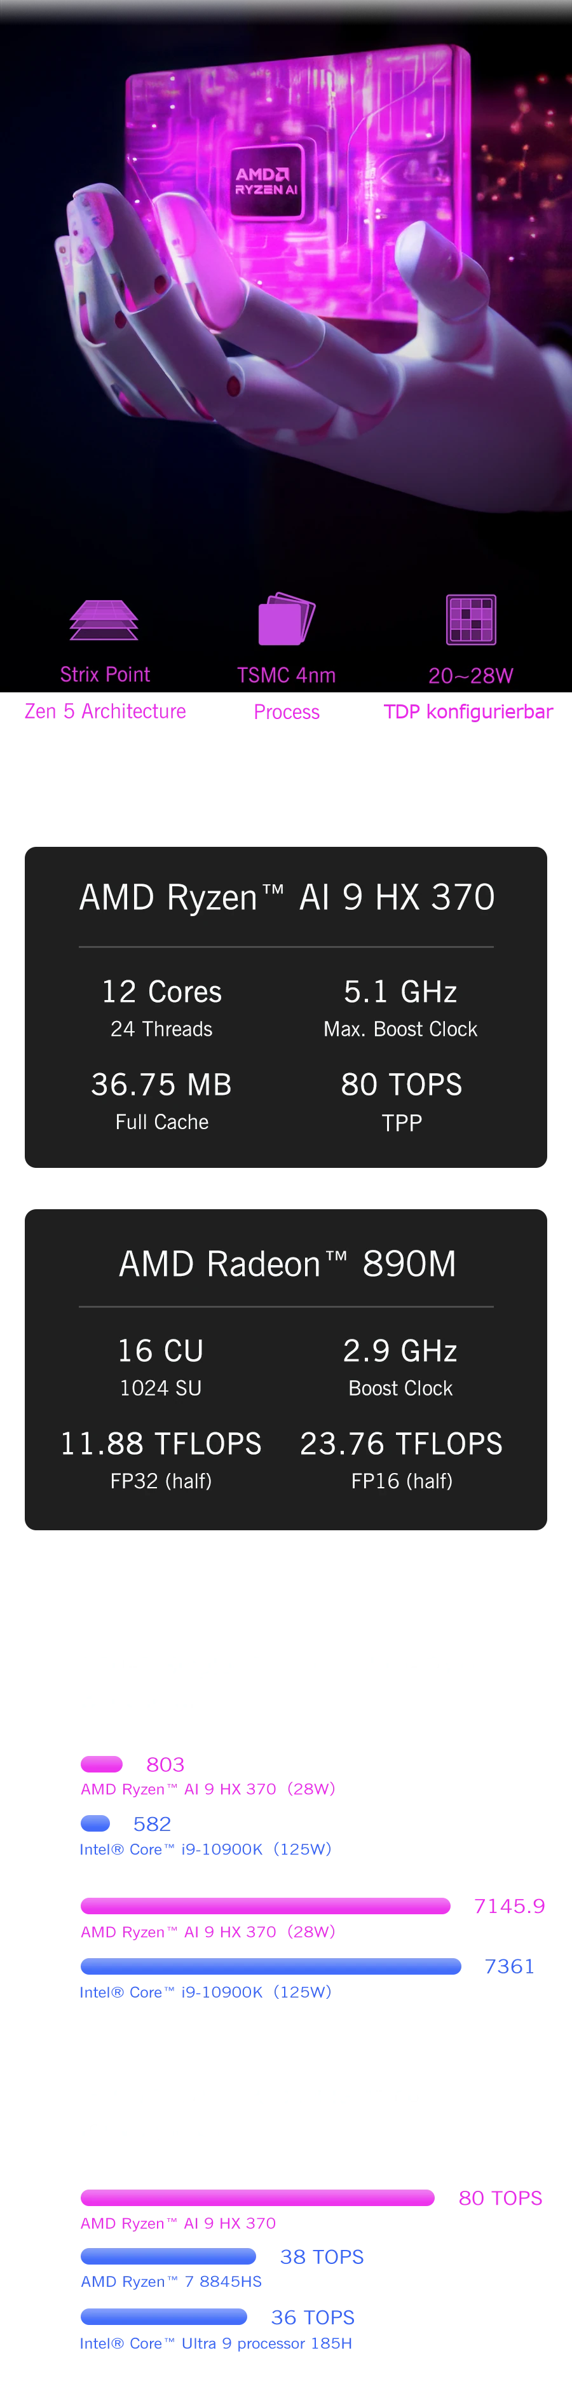Click the blue 36 TOPS Intel bar
This screenshot has height=2393, width=572.
[x=163, y=2317]
